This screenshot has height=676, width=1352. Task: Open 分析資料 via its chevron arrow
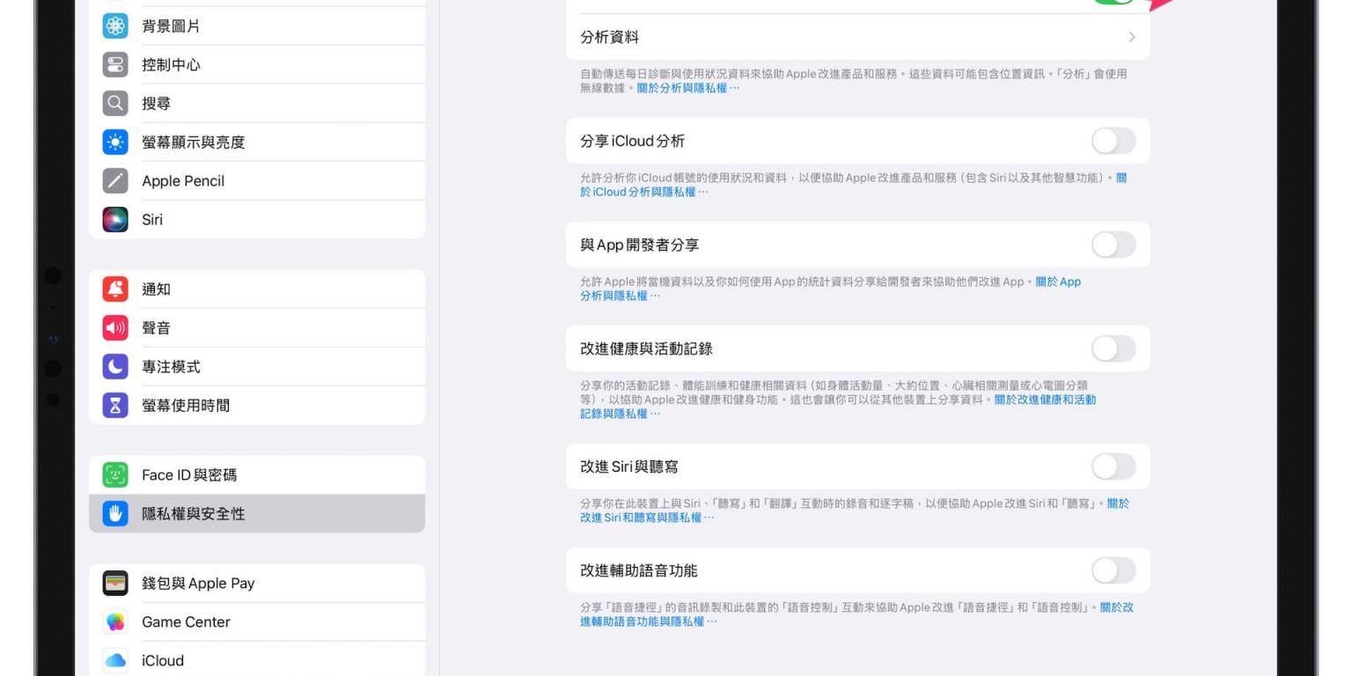click(x=1131, y=37)
